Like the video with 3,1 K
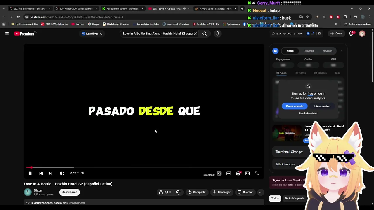Image resolution: width=374 pixels, height=210 pixels. pos(165,192)
